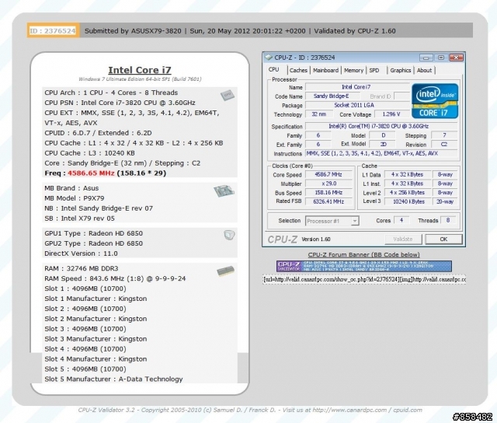Click Submitted by ASUSX79-3820 header text
497x423 pixels.
(133, 31)
